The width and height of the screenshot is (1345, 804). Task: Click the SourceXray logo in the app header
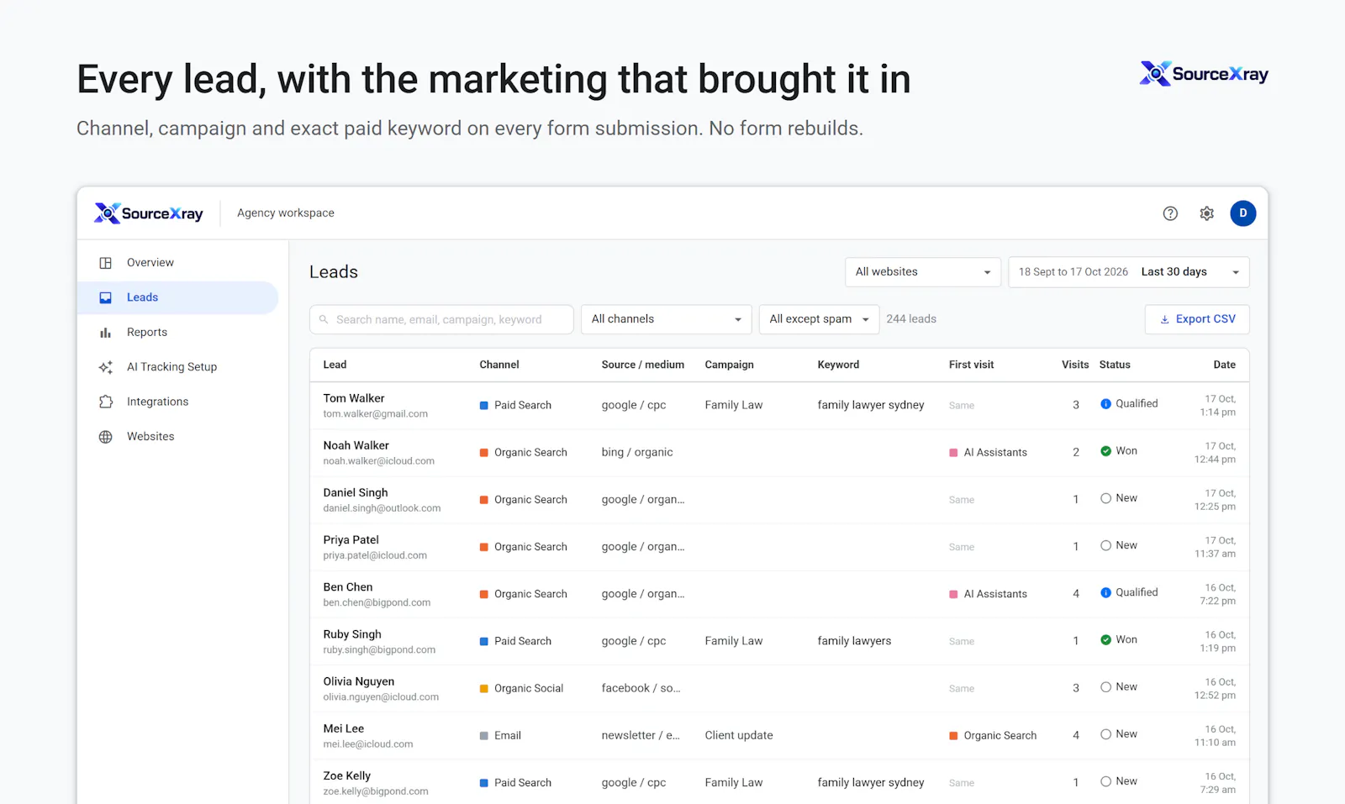pyautogui.click(x=149, y=213)
